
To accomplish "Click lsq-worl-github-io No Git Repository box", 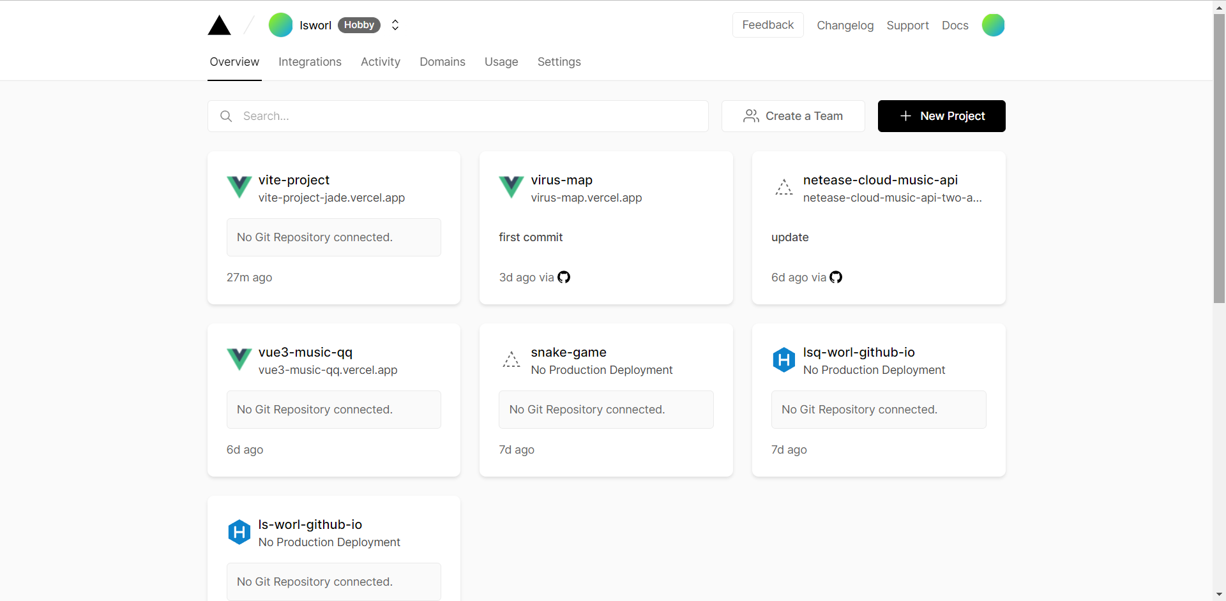I will click(x=879, y=410).
